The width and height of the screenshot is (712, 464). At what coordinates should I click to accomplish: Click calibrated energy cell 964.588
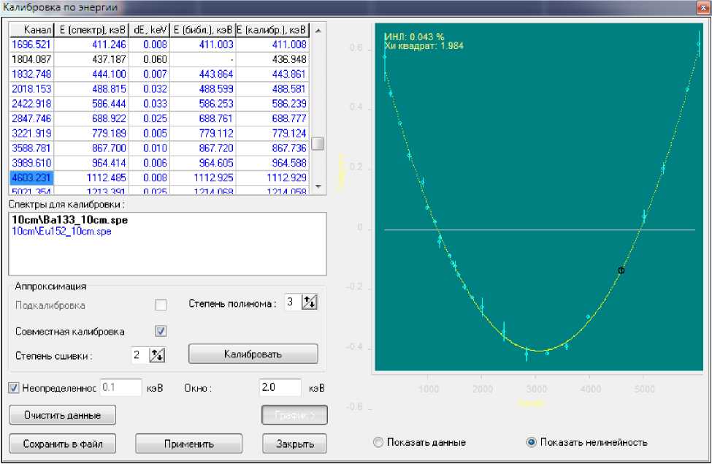point(272,163)
